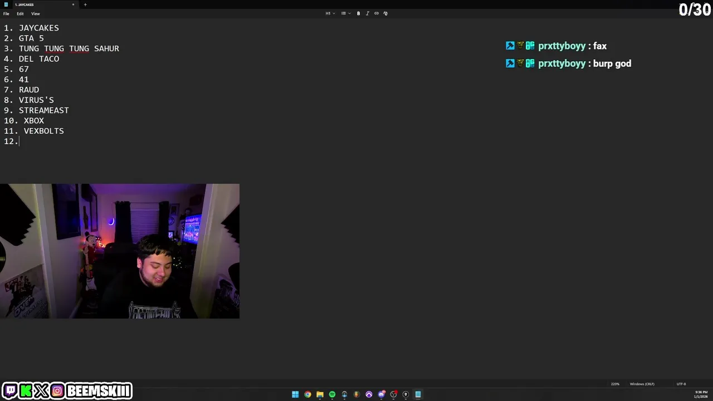Click the line "5. 67"
The width and height of the screenshot is (713, 401).
(16, 69)
